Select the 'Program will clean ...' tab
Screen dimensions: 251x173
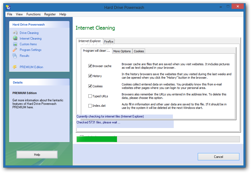(96, 51)
